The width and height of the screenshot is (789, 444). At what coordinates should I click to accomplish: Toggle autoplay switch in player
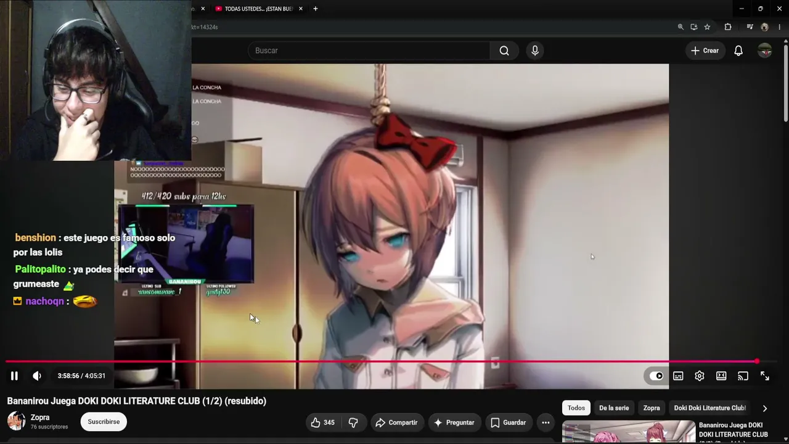656,376
